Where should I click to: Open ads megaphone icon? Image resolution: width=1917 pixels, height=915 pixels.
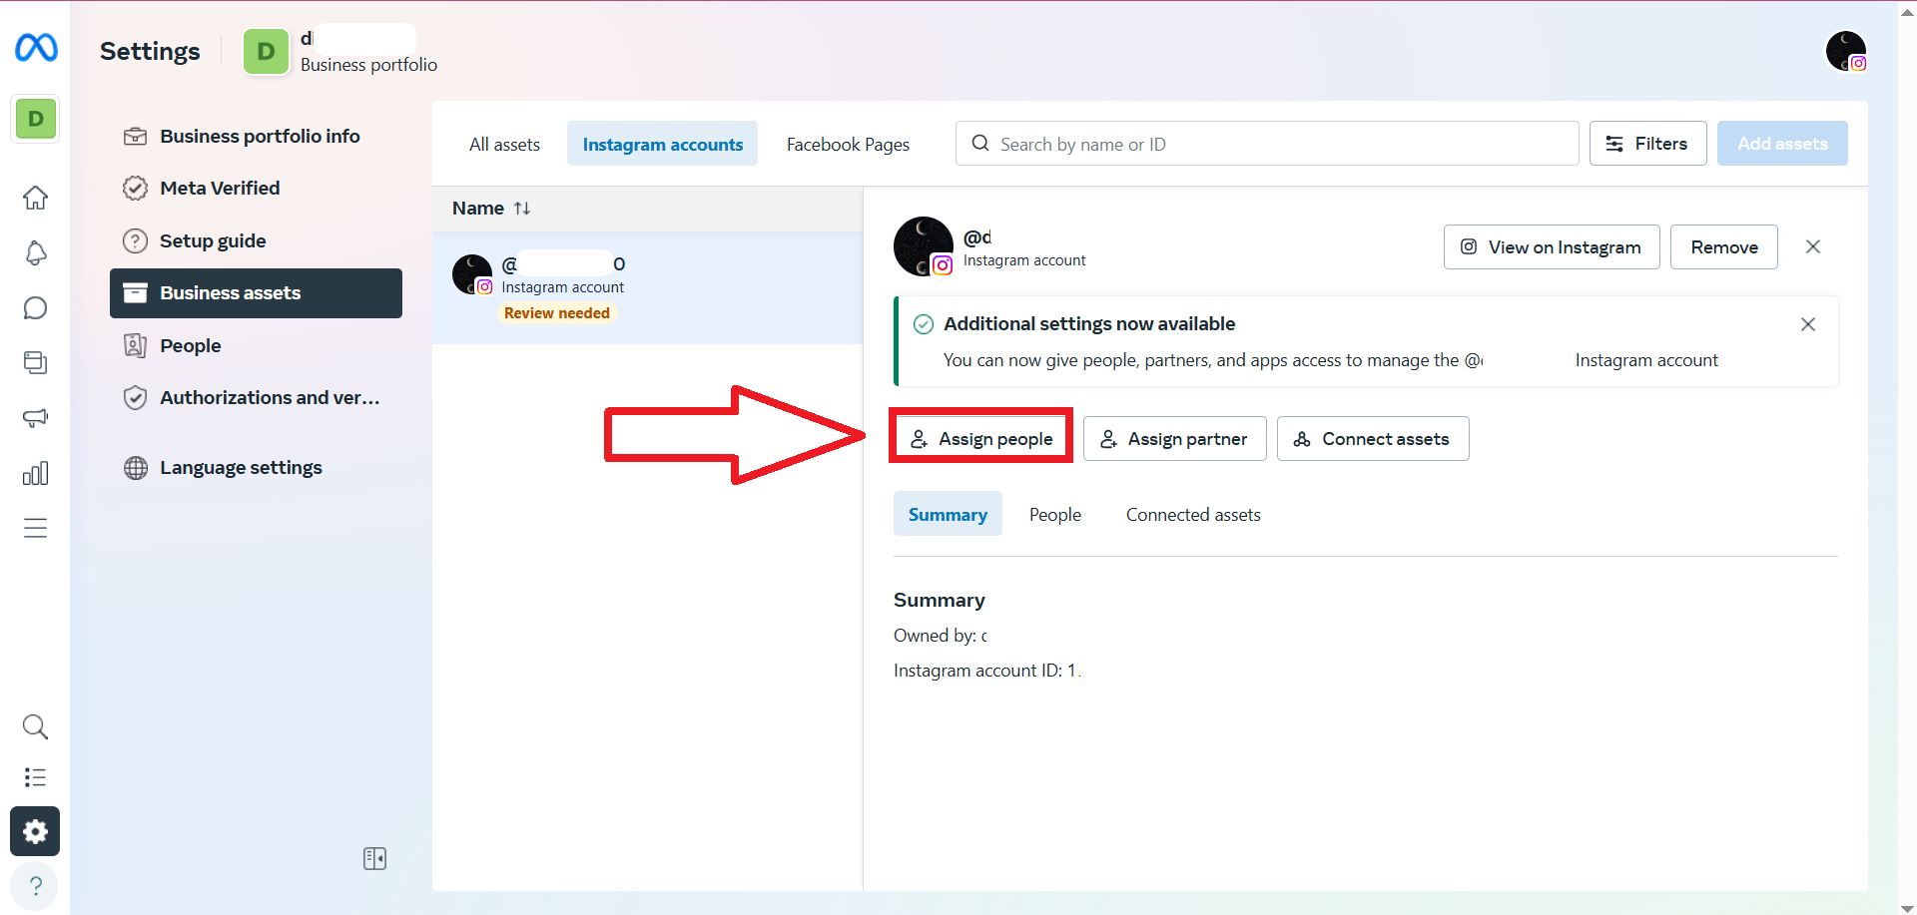35,417
